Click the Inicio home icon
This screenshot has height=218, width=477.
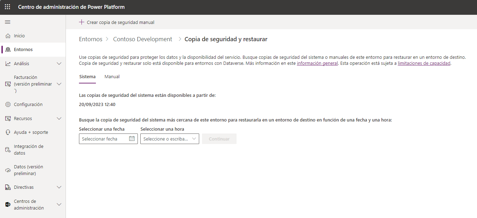(x=7, y=36)
